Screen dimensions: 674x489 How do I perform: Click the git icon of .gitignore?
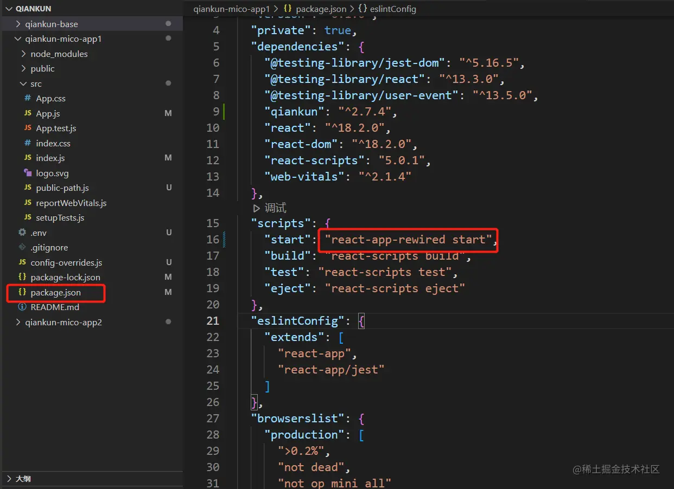tap(22, 247)
